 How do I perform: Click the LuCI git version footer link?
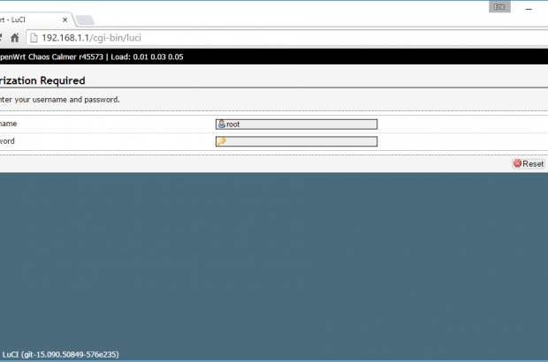60,354
